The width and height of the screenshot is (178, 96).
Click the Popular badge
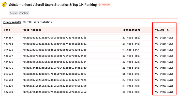point(104,5)
